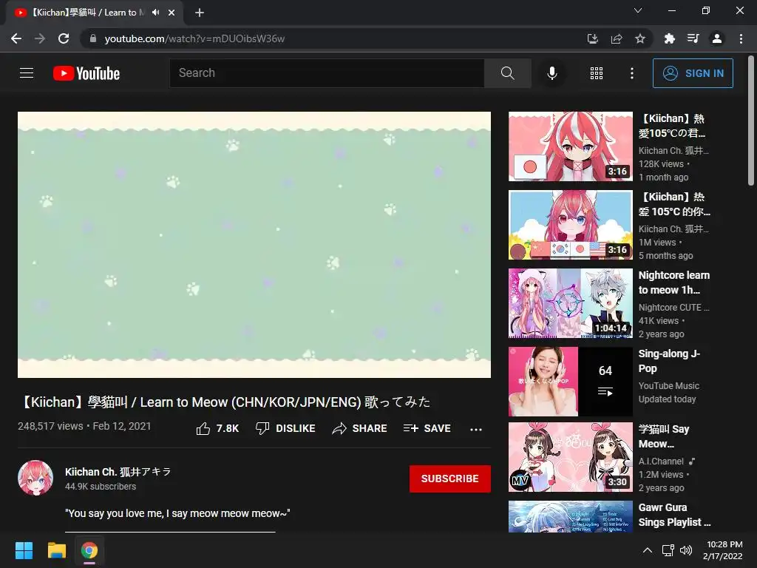Click SAVE to playlist button
Screen dimensions: 757x568
(427, 428)
